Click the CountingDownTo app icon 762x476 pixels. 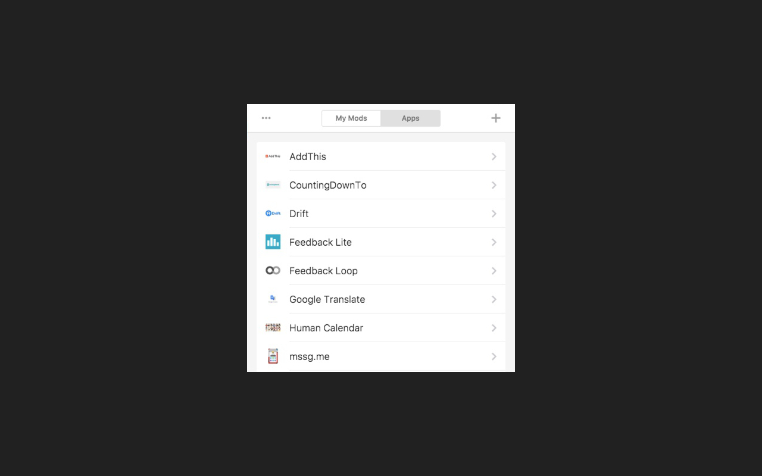point(273,184)
